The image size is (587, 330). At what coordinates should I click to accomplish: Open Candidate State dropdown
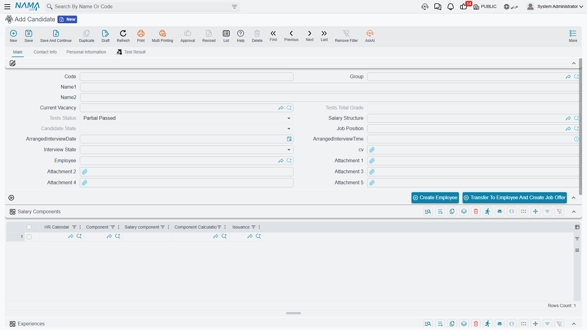(289, 129)
